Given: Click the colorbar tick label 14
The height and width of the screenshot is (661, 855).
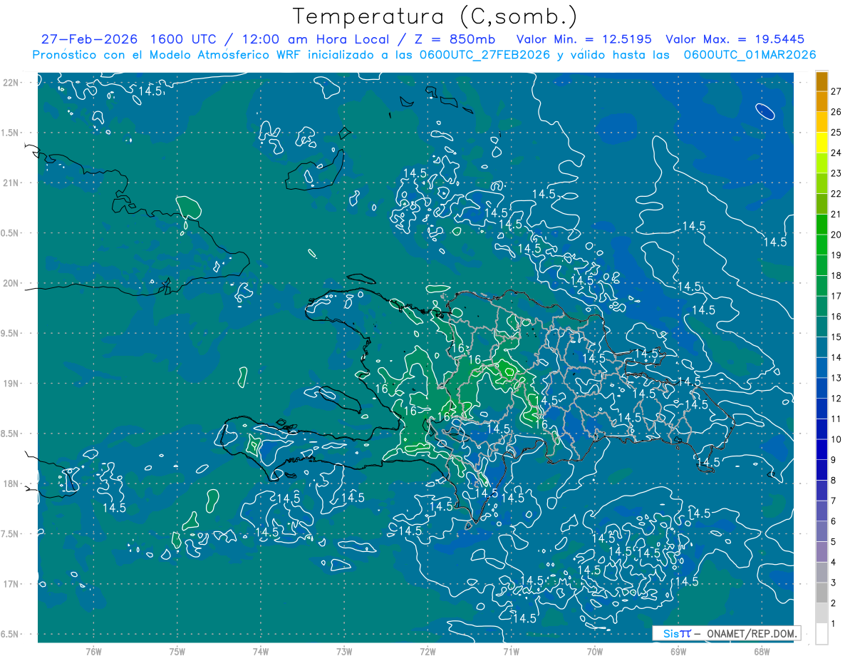Looking at the screenshot, I should pos(836,357).
